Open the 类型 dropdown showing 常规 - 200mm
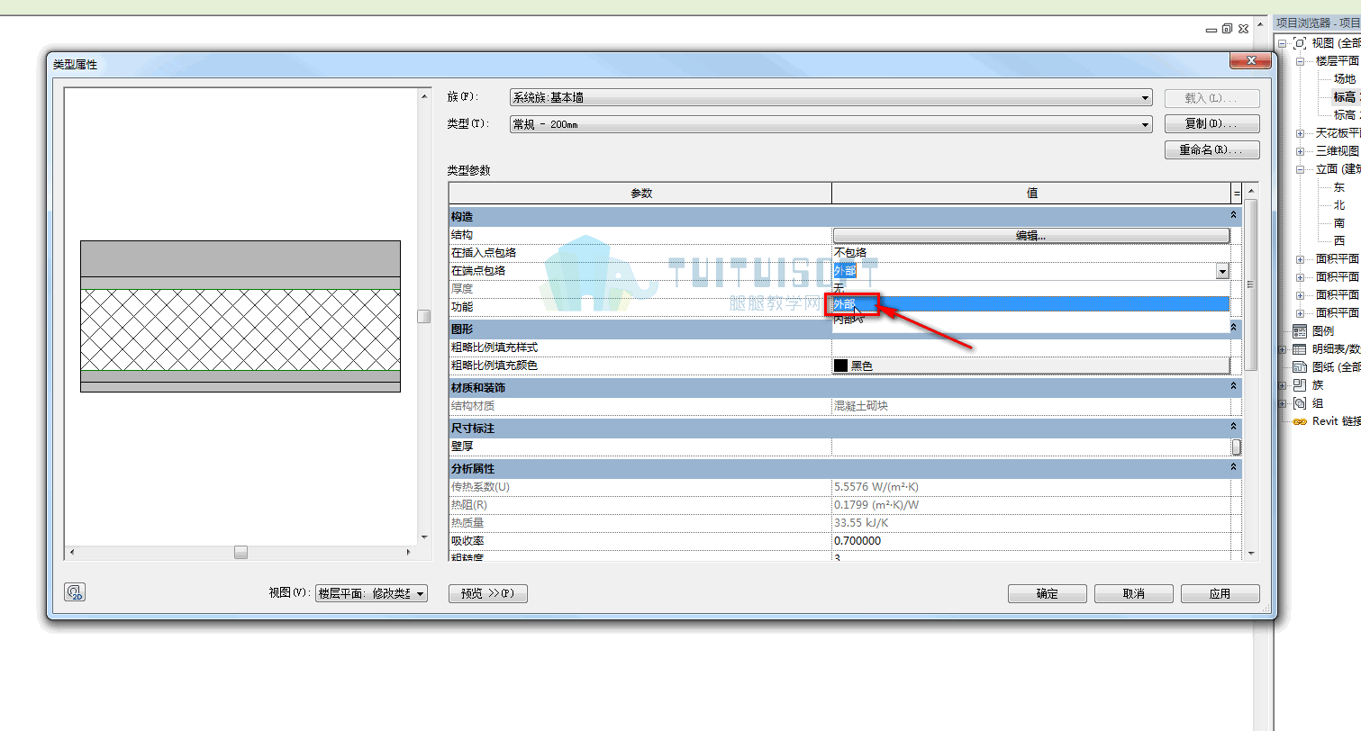The height and width of the screenshot is (731, 1361). pos(1145,124)
